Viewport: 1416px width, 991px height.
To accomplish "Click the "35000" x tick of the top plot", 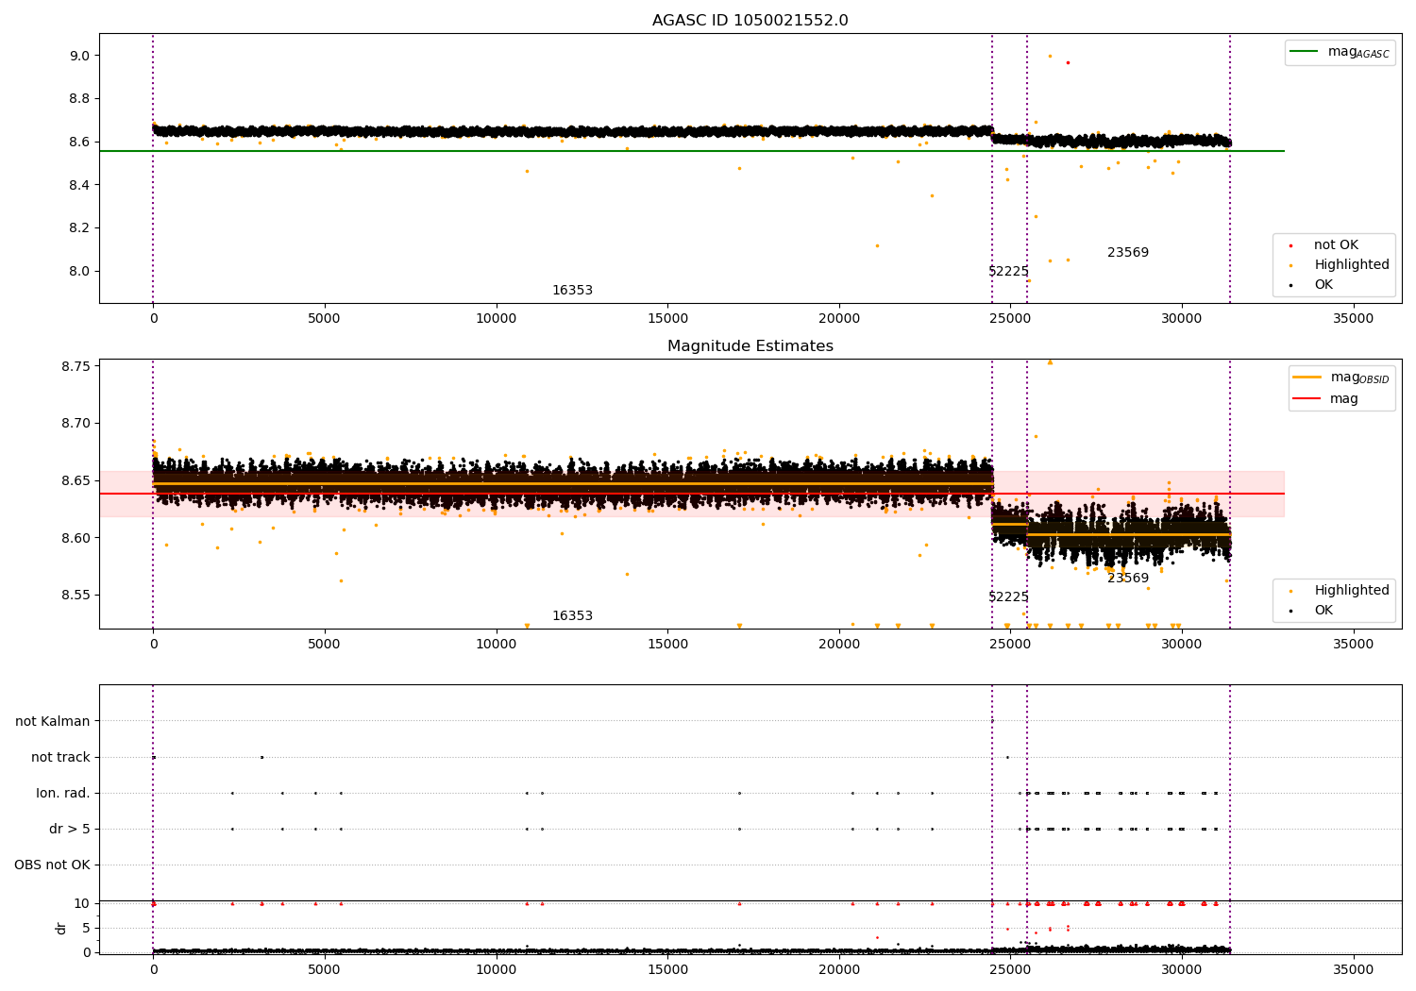I will [x=1353, y=319].
